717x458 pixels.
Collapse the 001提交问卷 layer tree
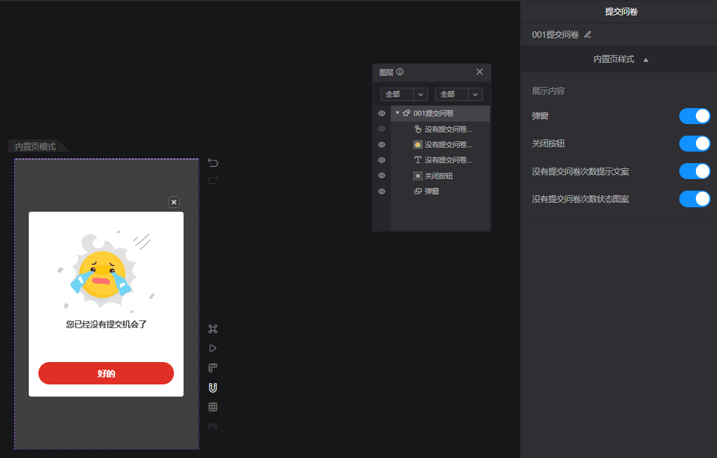point(397,113)
